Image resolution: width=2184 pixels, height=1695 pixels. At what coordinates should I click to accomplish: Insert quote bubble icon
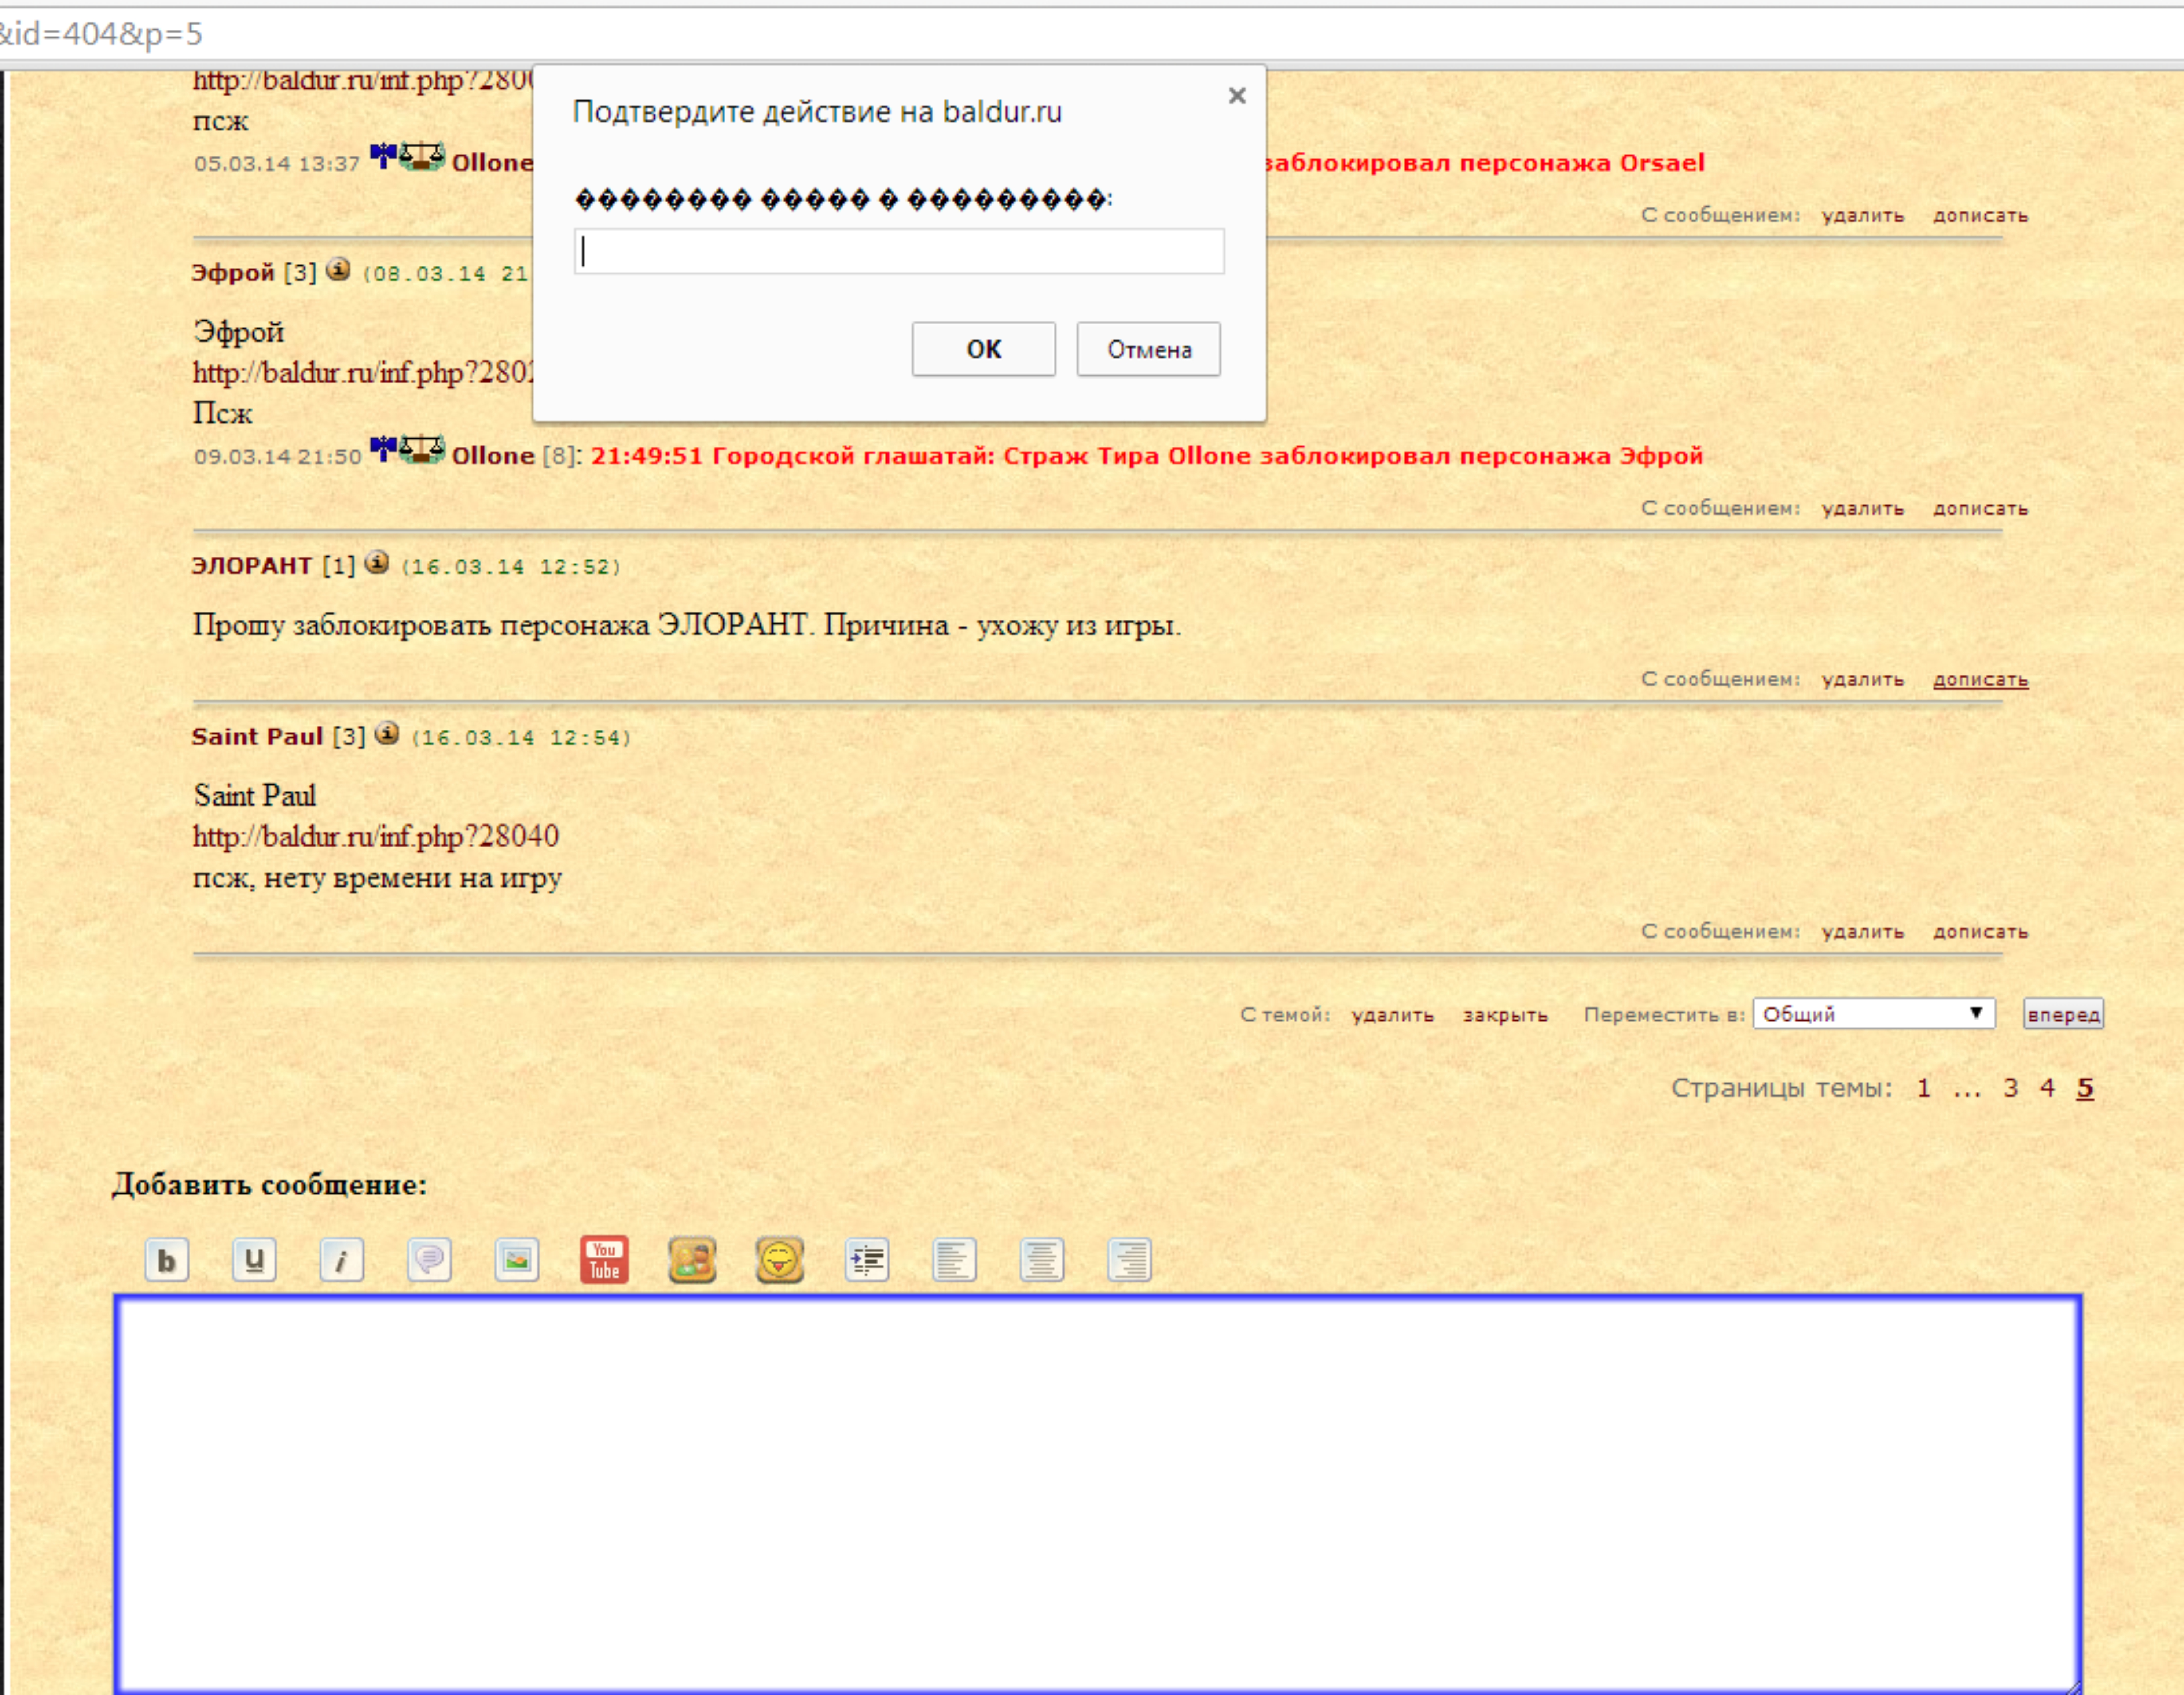click(430, 1260)
